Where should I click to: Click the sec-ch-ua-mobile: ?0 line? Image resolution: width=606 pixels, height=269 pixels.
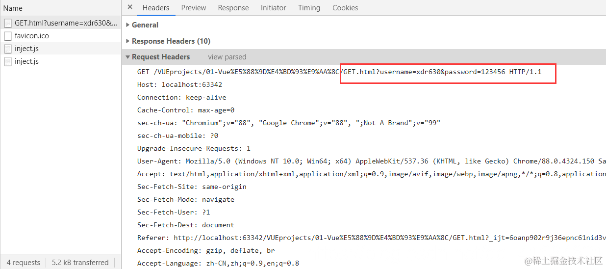click(177, 135)
